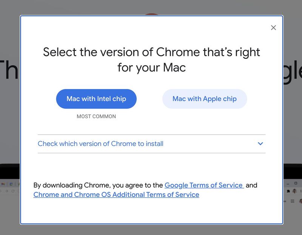Open the Chrome OS Additional Terms of Service link
Image resolution: width=302 pixels, height=235 pixels.
[116, 195]
